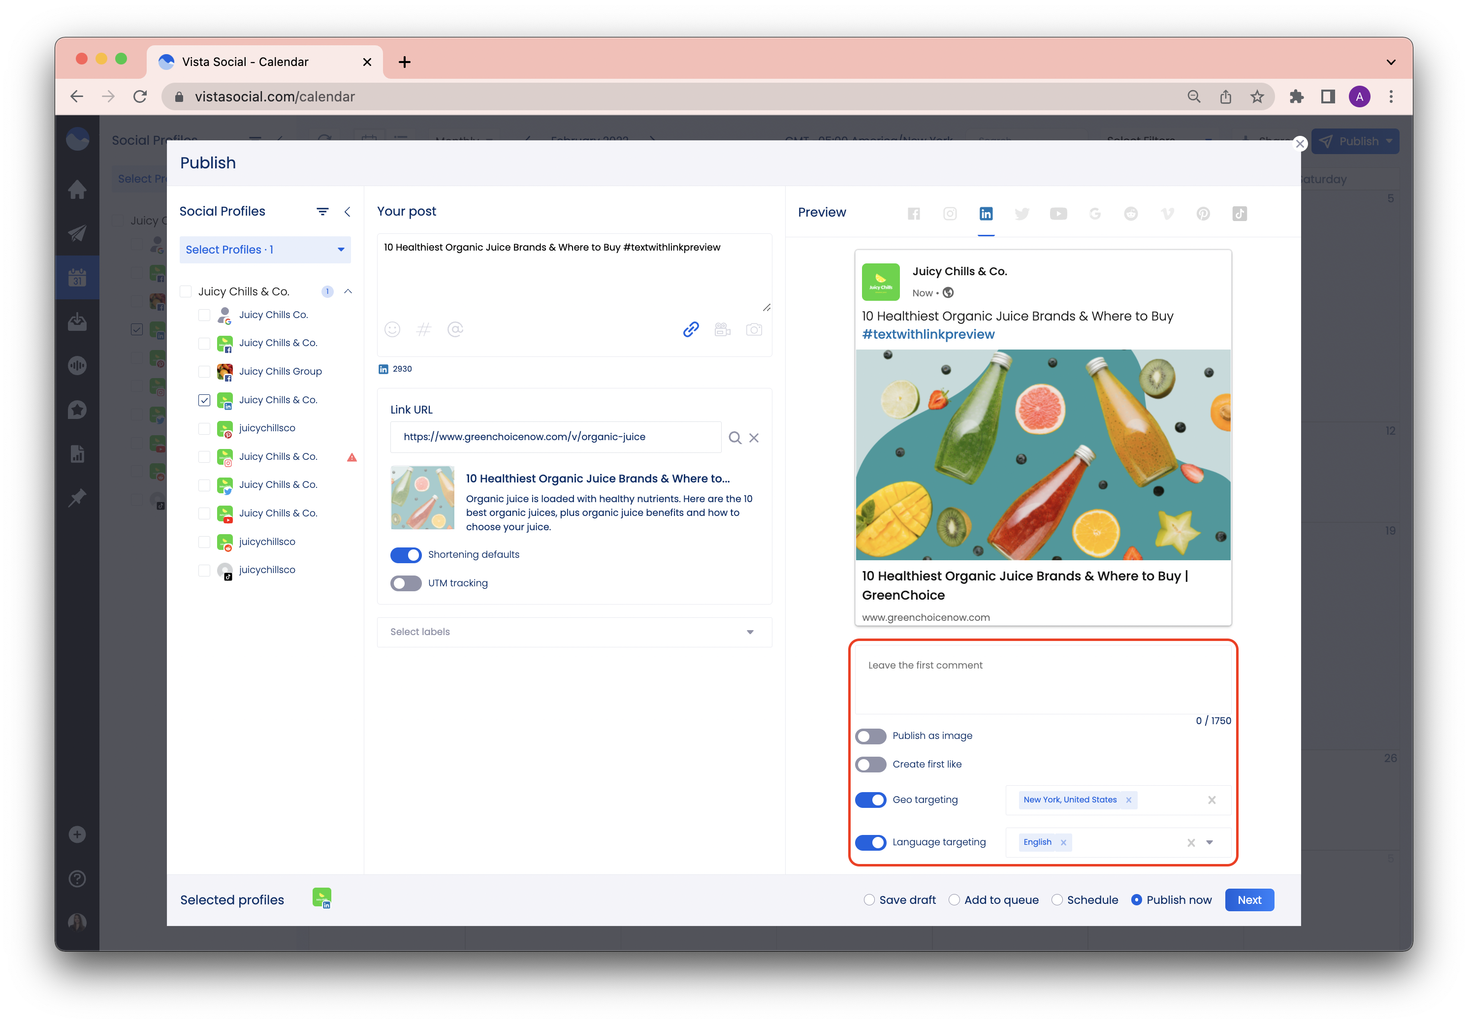Clear all Language targeting values
1468x1024 pixels.
point(1190,842)
